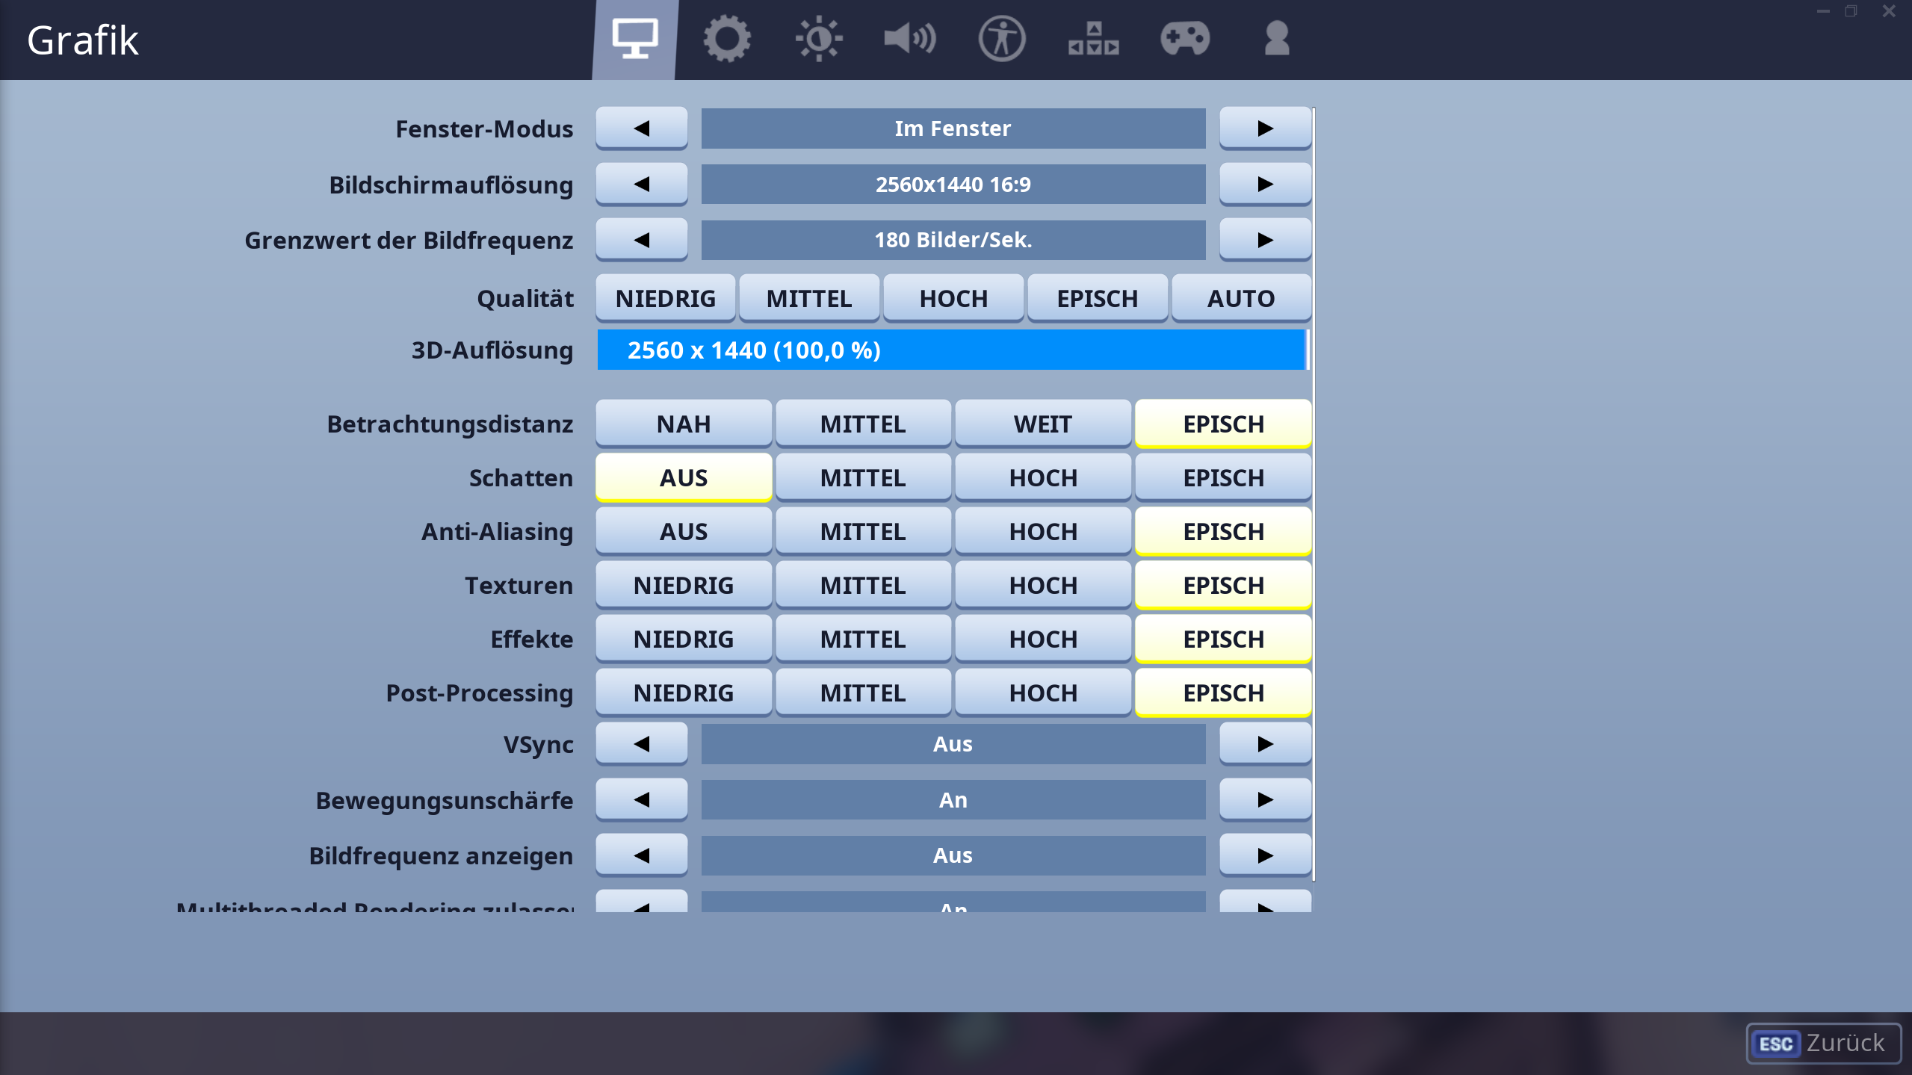The width and height of the screenshot is (1912, 1075).
Task: Set Schatten to MITTEL
Action: (x=863, y=478)
